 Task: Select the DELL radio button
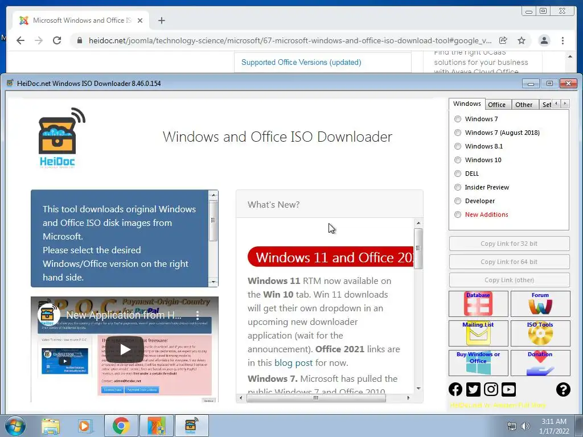(458, 174)
